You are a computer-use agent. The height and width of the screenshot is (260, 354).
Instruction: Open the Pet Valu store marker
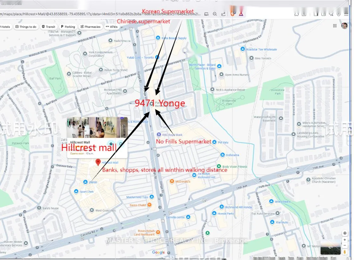tap(214, 142)
